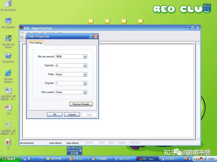Click the terminal window vertical scrollbar

coord(198,91)
